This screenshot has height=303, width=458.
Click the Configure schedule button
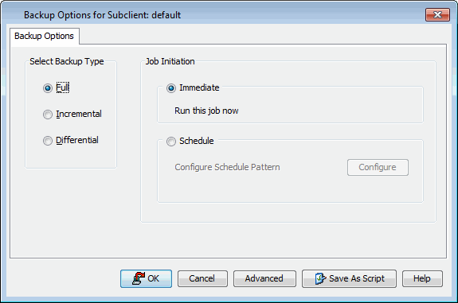[x=378, y=167]
